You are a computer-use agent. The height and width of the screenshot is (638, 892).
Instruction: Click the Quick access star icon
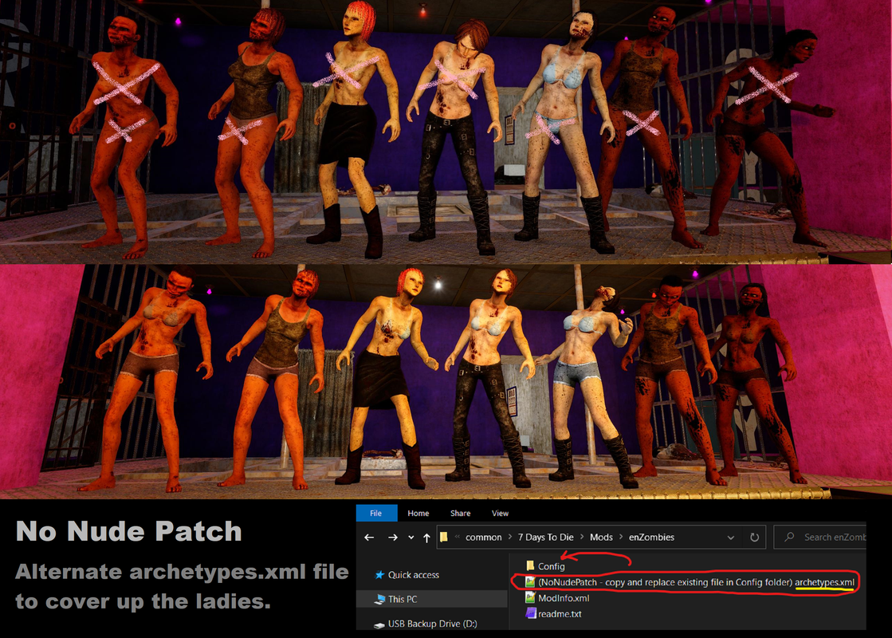click(379, 575)
